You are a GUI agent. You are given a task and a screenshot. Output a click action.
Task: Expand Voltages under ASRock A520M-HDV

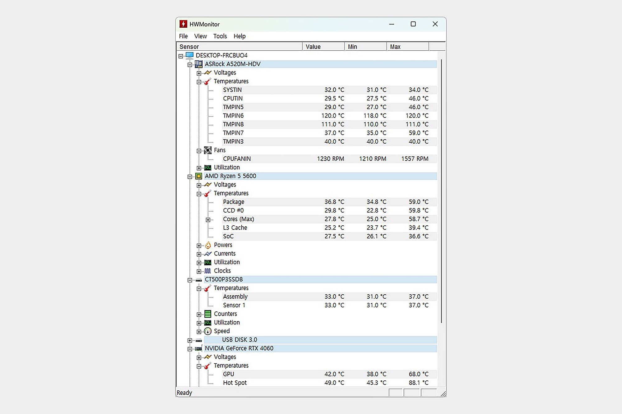199,73
